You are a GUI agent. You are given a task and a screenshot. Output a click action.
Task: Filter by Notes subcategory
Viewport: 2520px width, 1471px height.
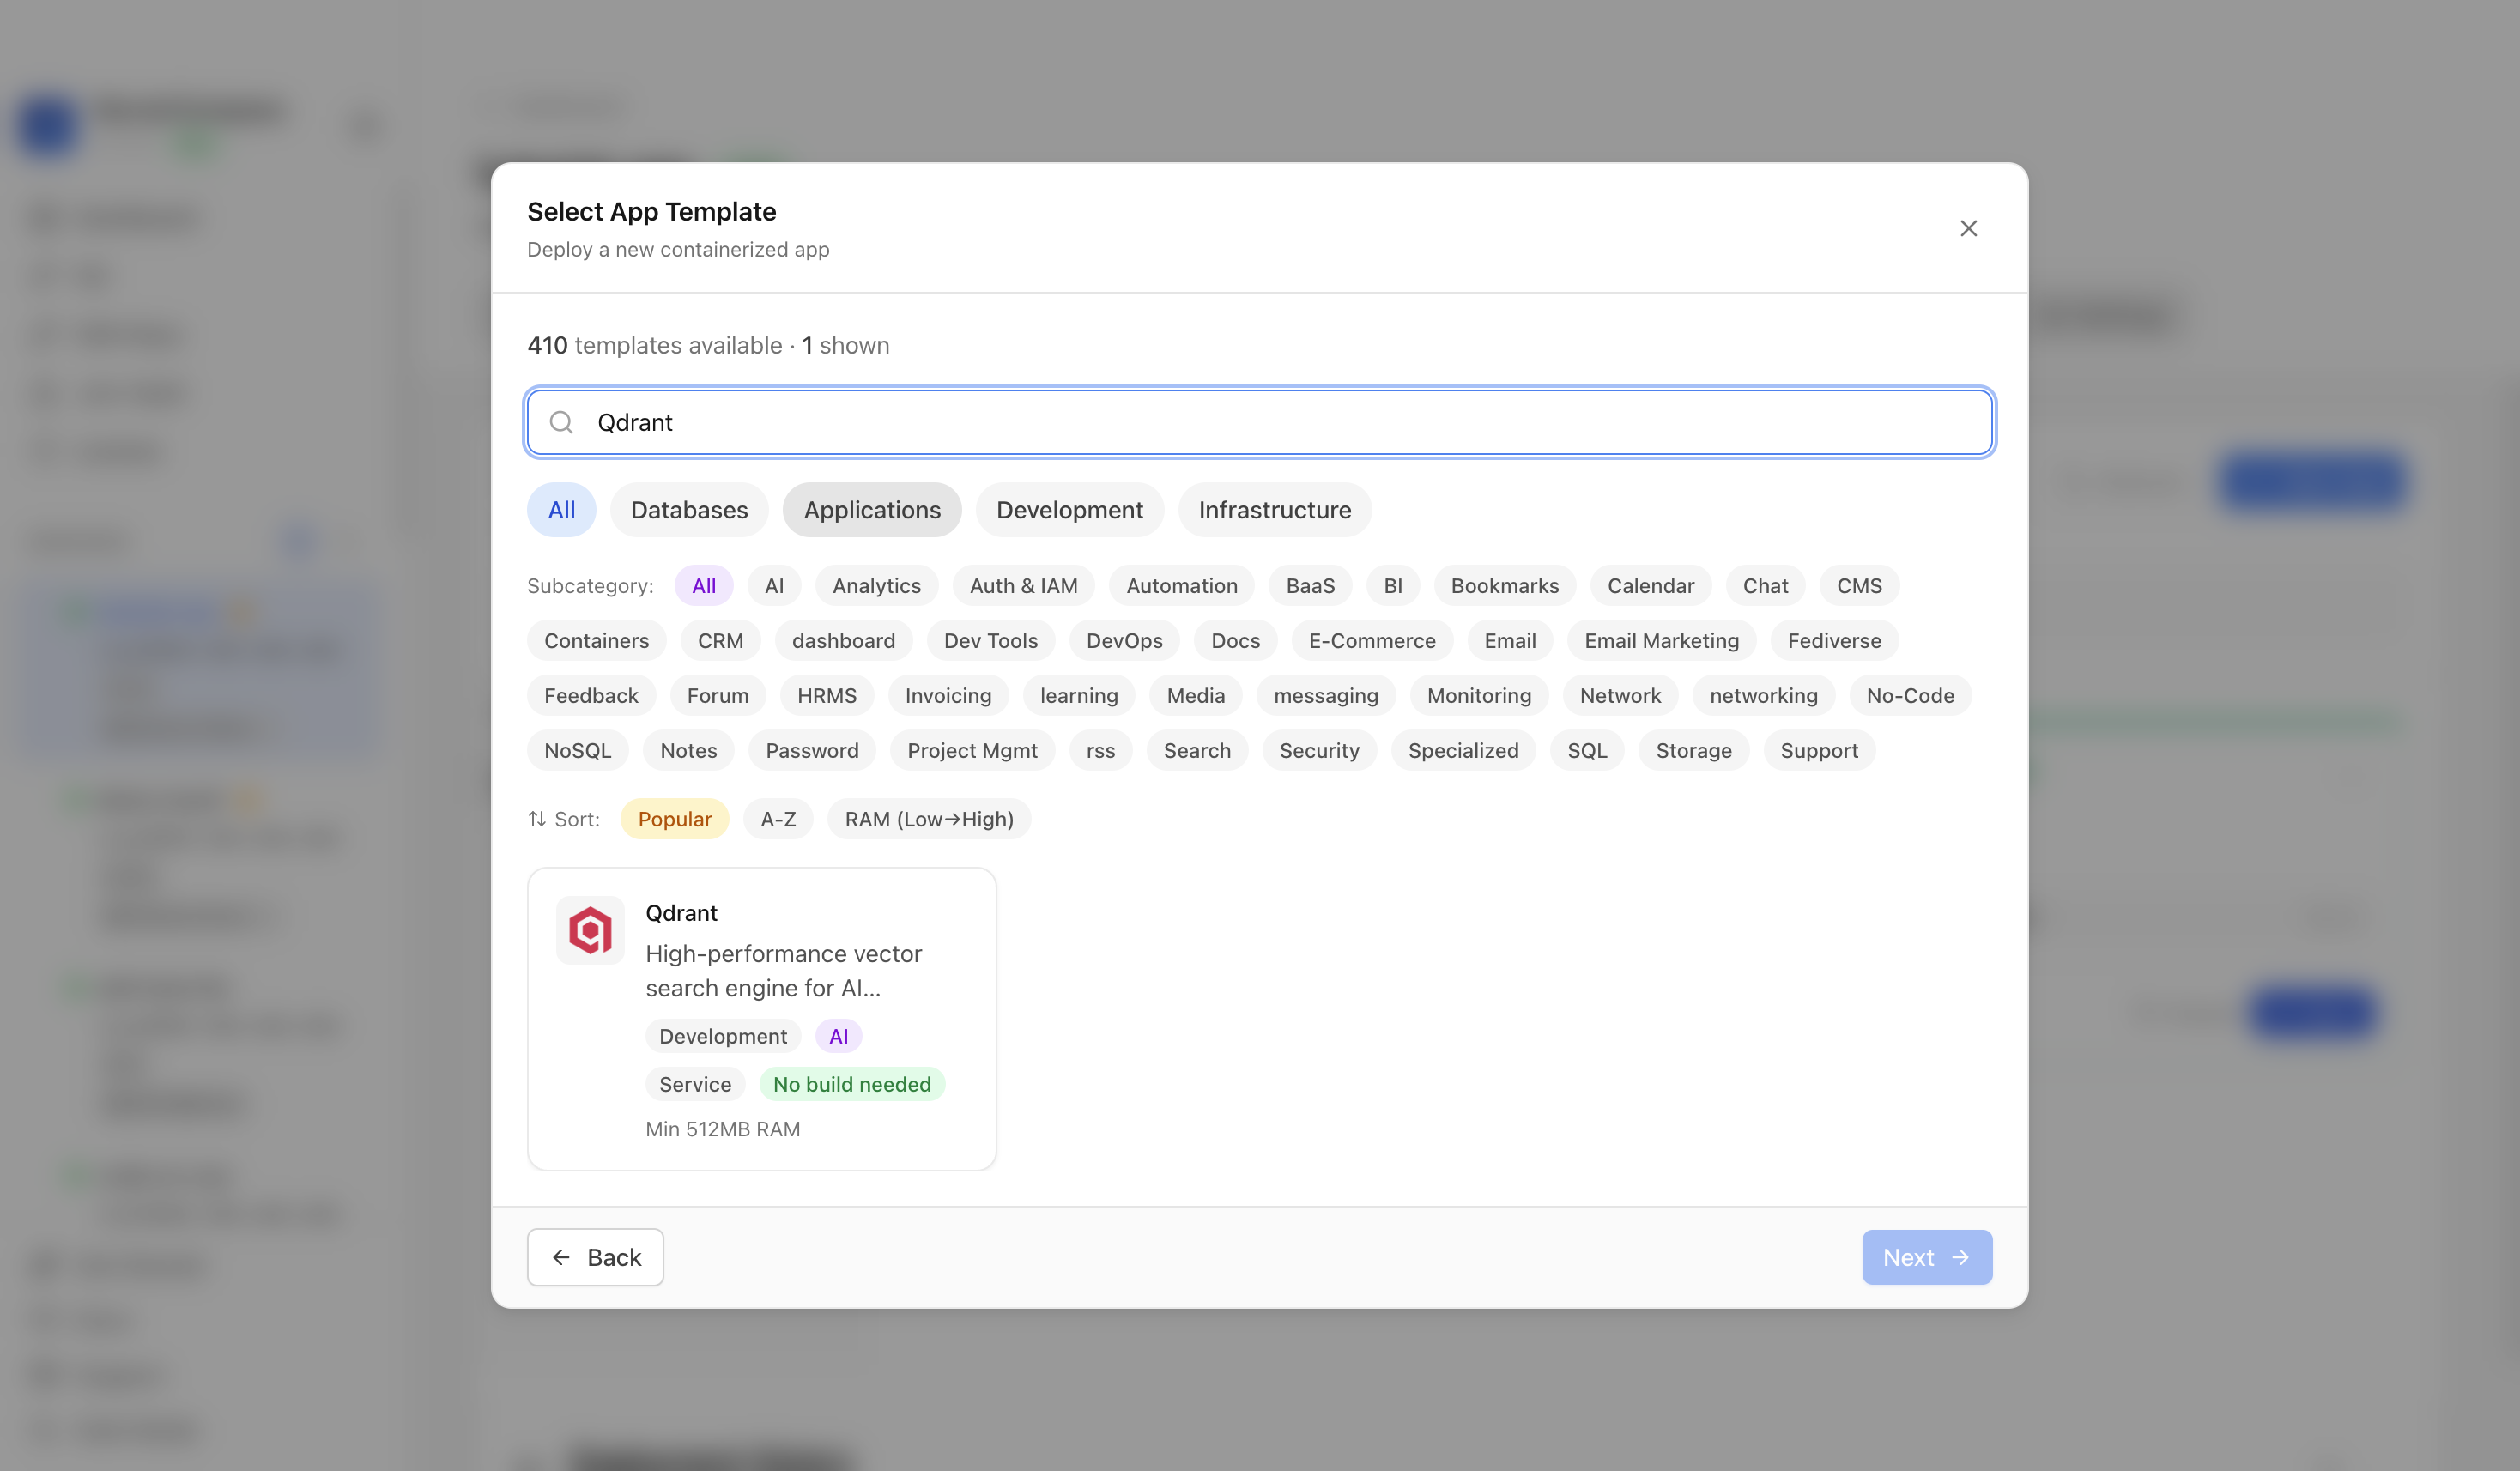pos(688,751)
